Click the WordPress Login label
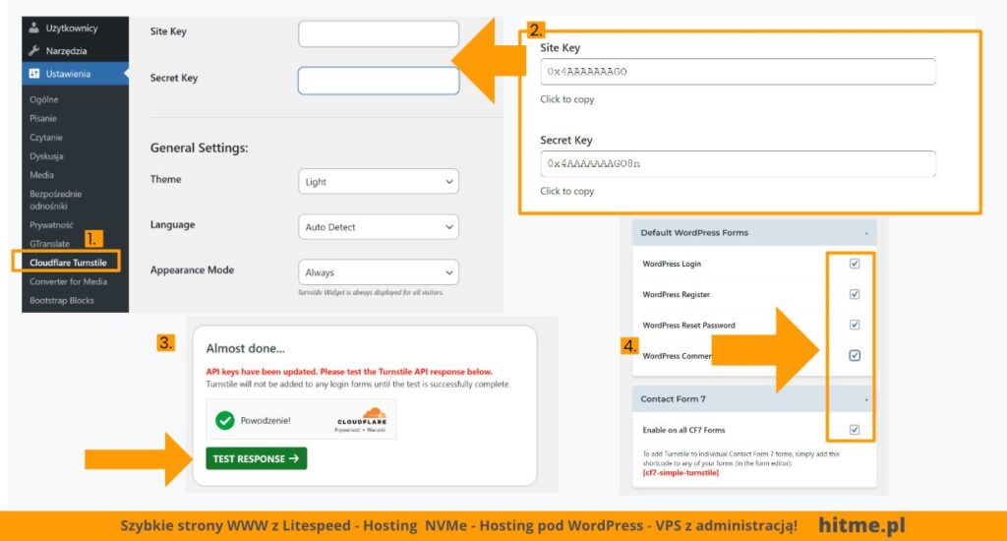 [x=672, y=264]
